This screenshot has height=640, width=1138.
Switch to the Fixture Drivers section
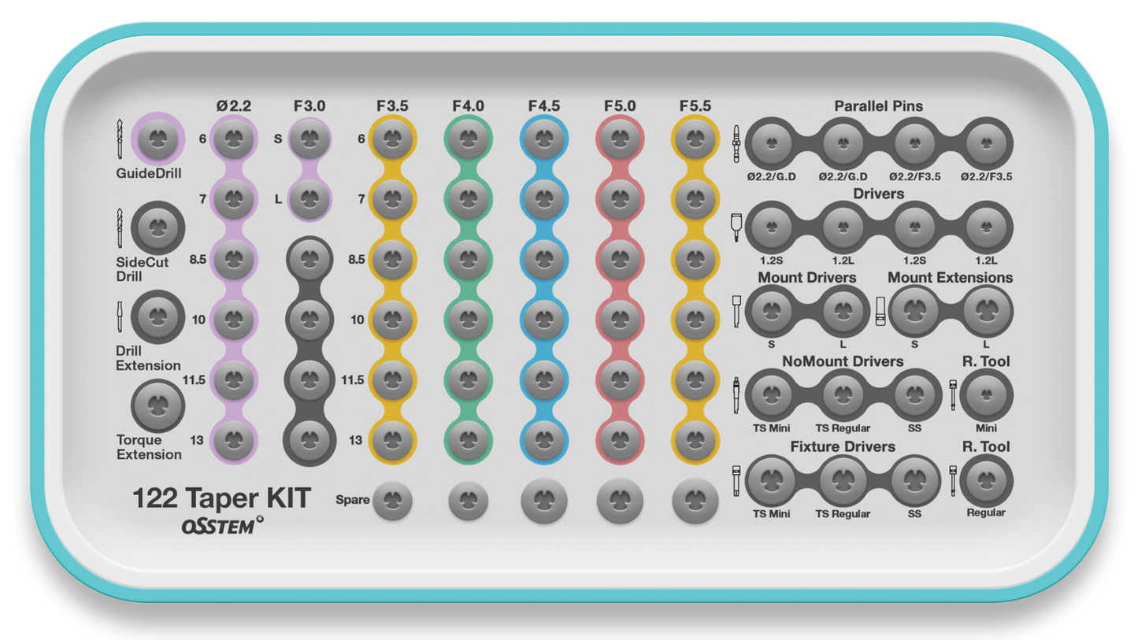coord(843,446)
